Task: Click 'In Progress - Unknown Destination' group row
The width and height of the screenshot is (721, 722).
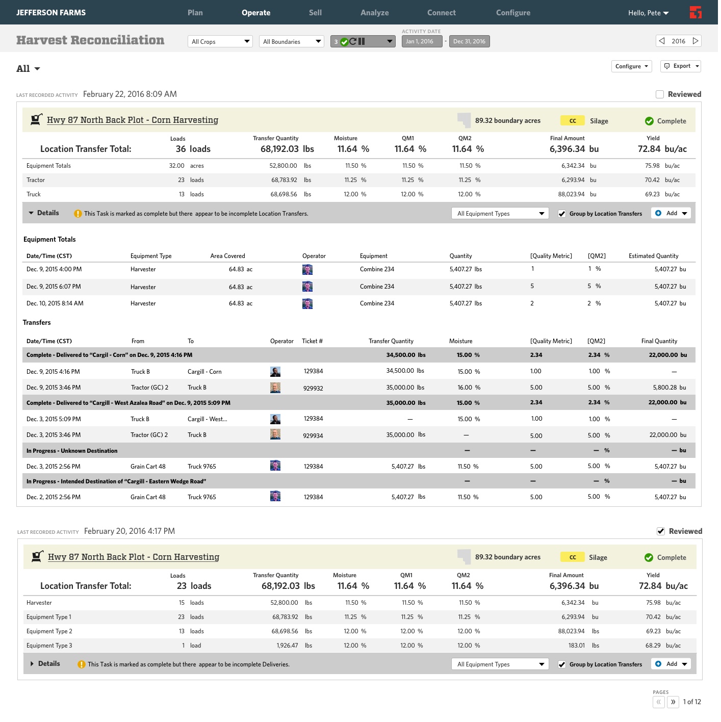Action: pyautogui.click(x=359, y=451)
